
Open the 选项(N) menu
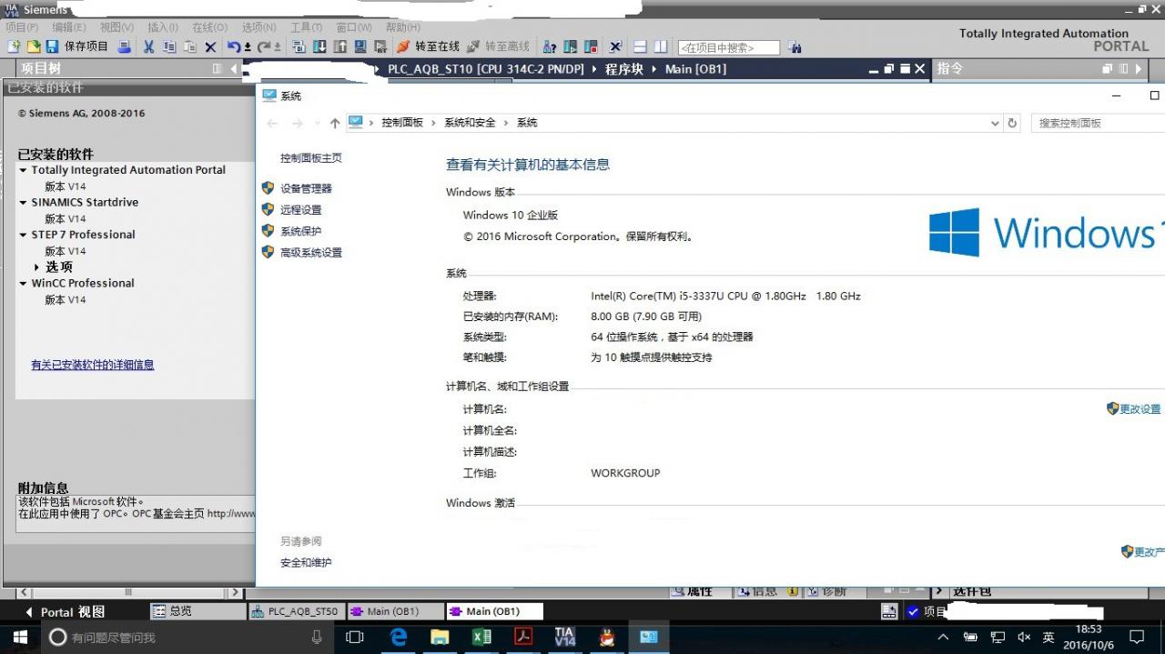[x=258, y=27]
